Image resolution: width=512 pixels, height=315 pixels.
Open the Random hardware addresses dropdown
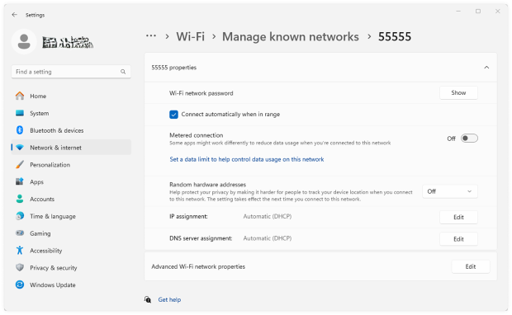(450, 191)
